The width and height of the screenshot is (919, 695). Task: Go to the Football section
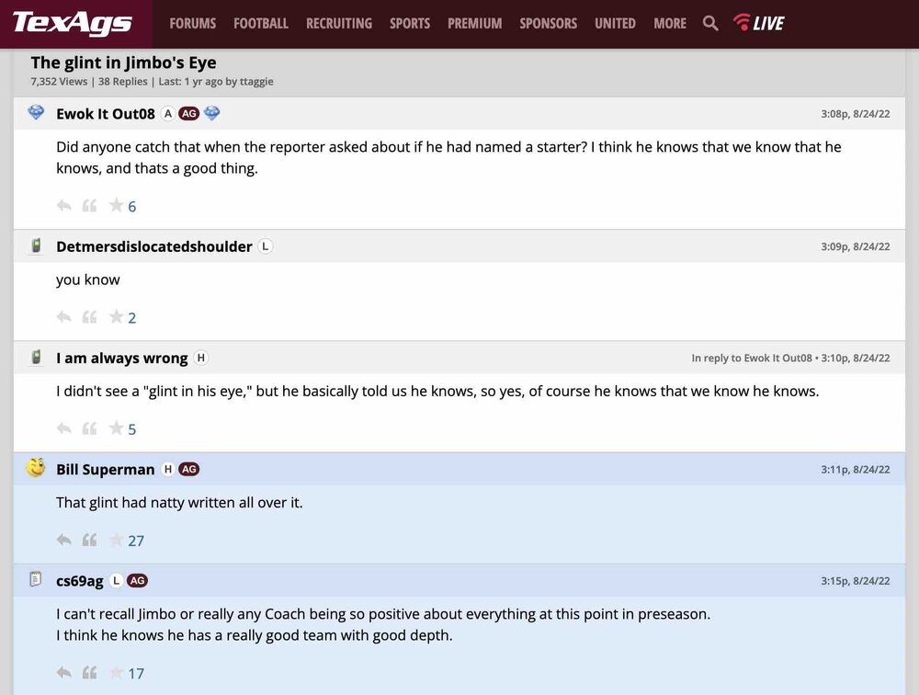pyautogui.click(x=261, y=23)
